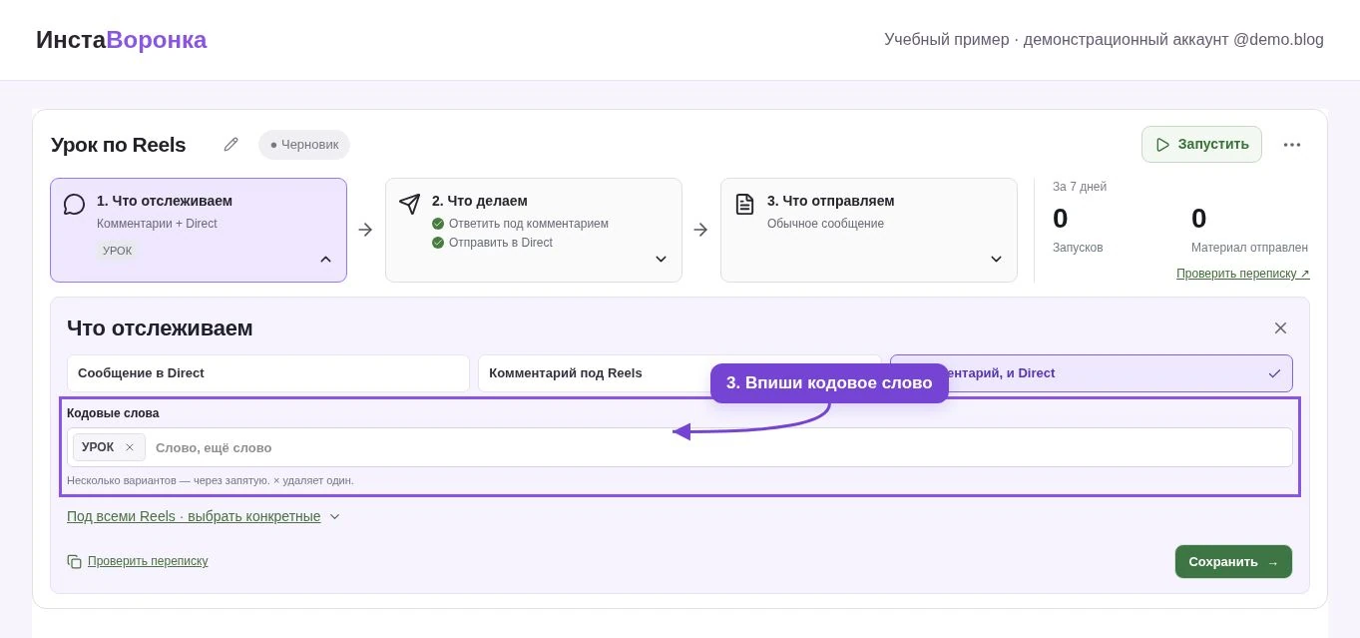Open Проверить переписку link at panel bottom
The image size is (1360, 638).
point(148,561)
